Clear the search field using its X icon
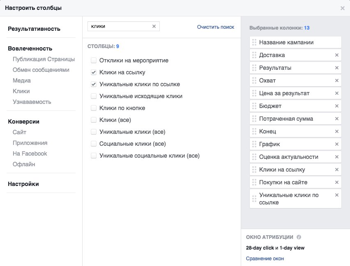This screenshot has height=266, width=350. pyautogui.click(x=154, y=26)
